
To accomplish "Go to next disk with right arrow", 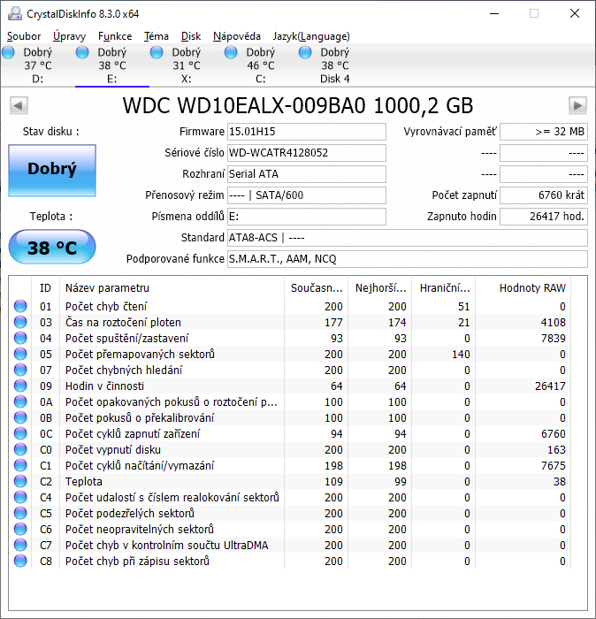I will tap(577, 106).
